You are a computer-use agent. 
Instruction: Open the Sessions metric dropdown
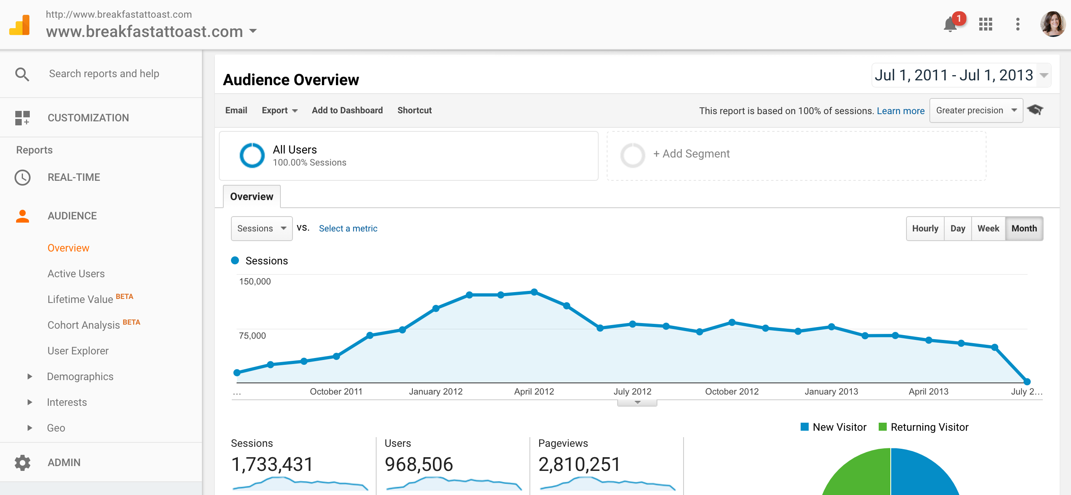coord(262,228)
